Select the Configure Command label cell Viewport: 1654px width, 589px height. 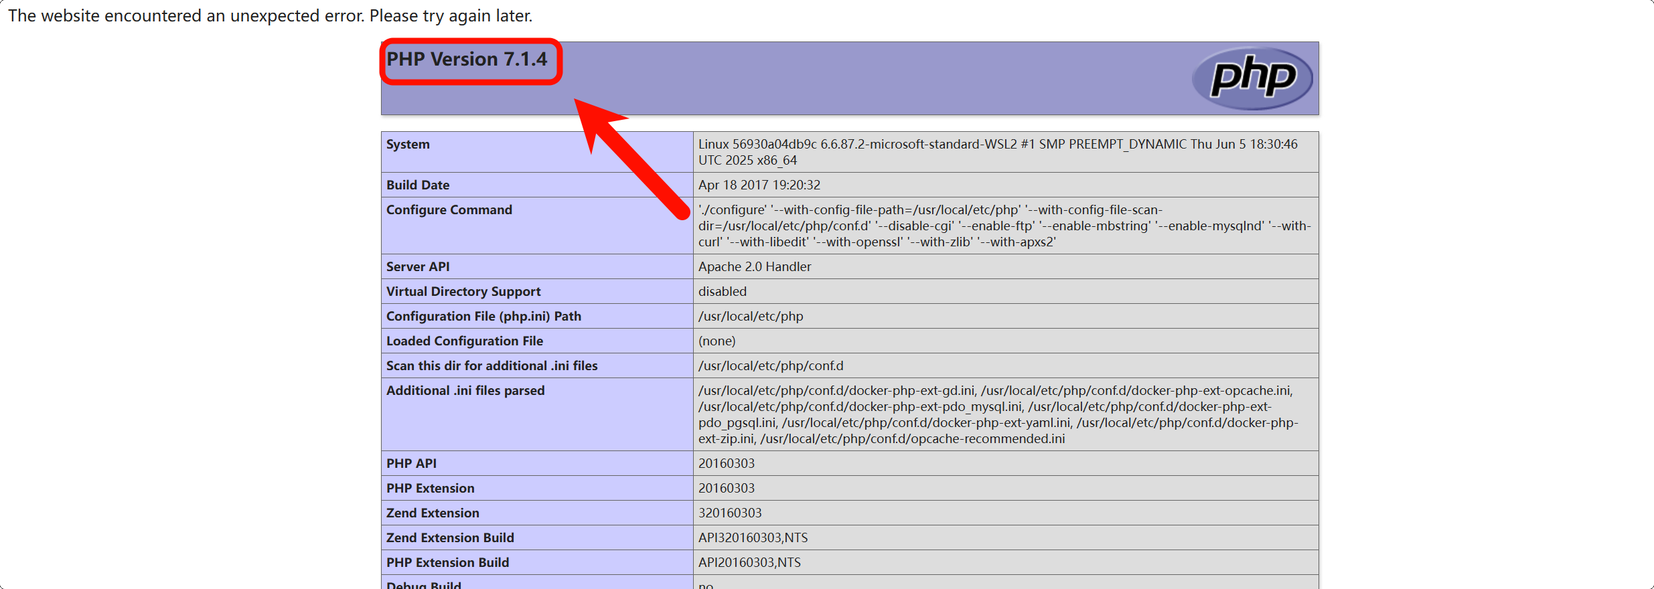click(x=449, y=210)
